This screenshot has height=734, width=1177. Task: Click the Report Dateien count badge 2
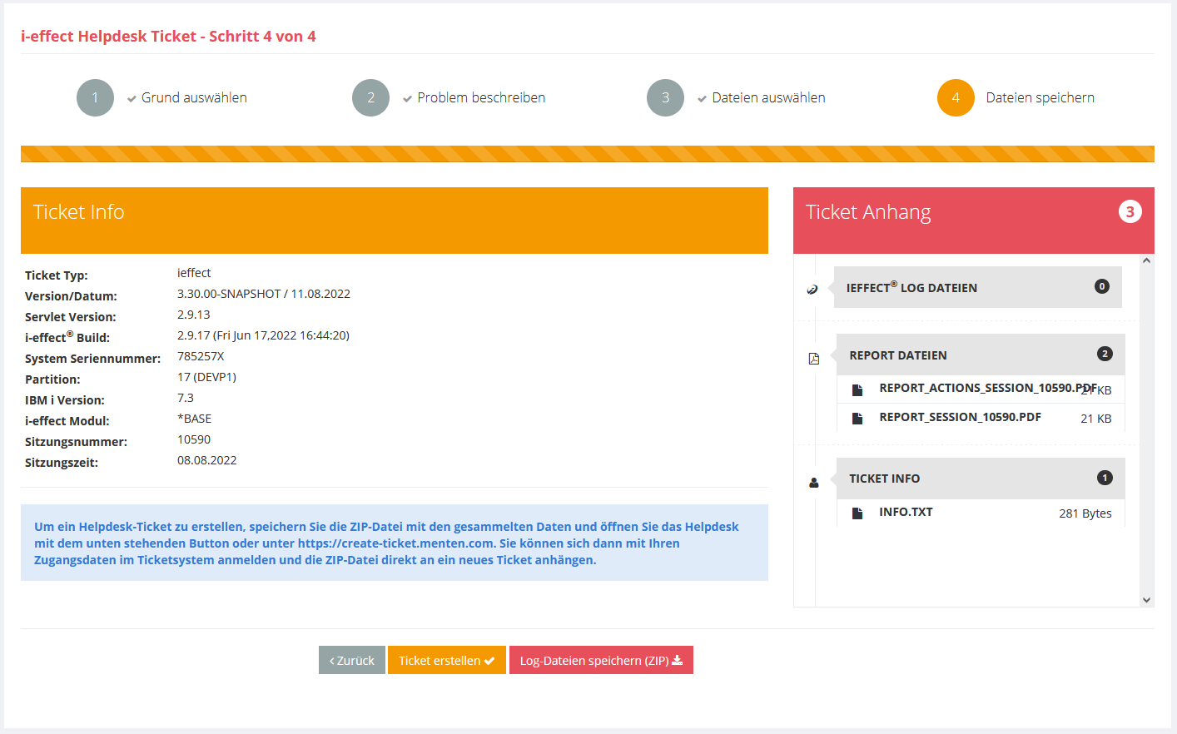pyautogui.click(x=1105, y=354)
